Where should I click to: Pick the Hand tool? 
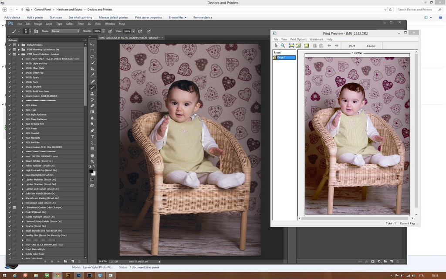click(x=92, y=155)
